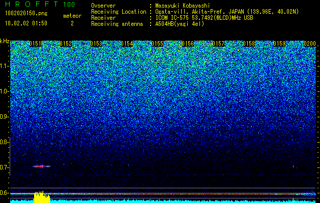The image size is (320, 203).
Task: Click the 0154 time marker
Action: click(127, 44)
